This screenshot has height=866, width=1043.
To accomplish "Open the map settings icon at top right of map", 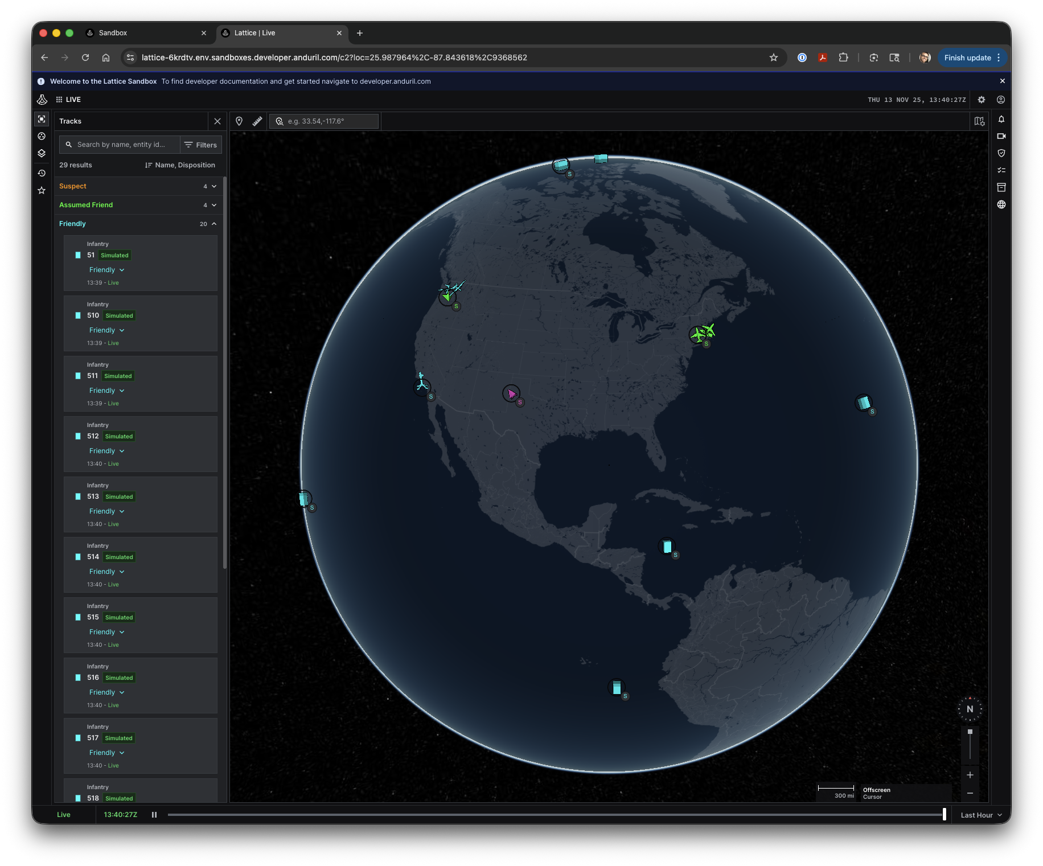I will [979, 121].
